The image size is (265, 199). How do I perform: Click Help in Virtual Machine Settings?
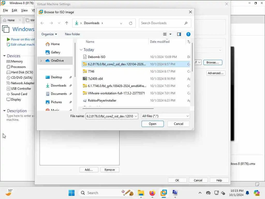pyautogui.click(x=219, y=180)
